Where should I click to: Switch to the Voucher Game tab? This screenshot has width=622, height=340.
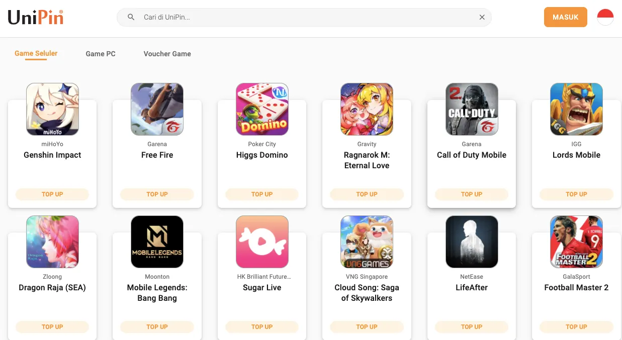[x=167, y=54]
